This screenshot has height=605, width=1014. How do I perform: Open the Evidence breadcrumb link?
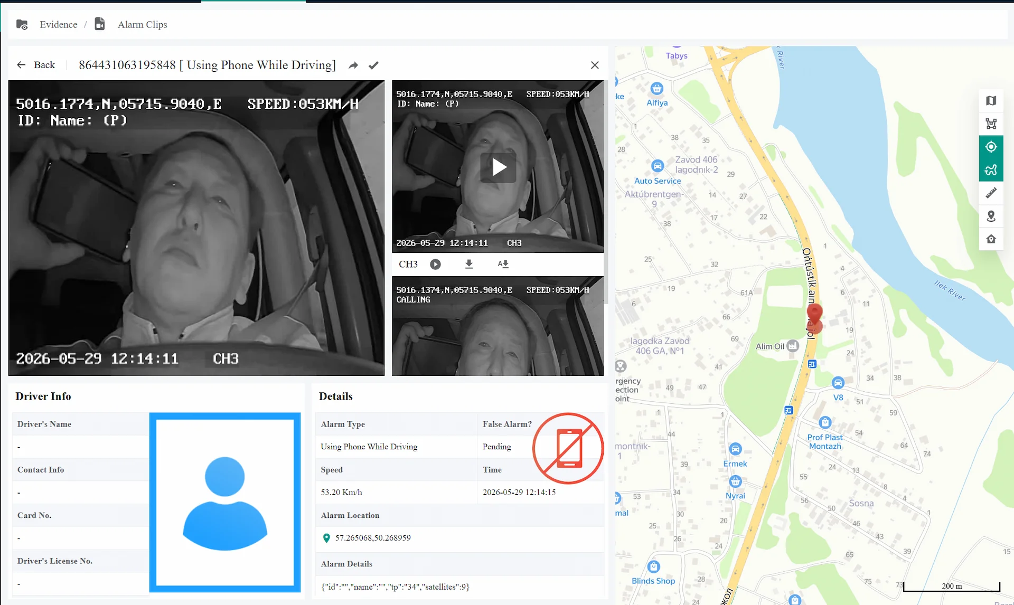pos(59,24)
